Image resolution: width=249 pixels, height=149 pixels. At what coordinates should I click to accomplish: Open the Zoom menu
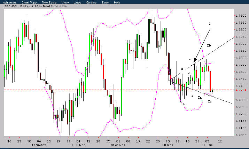pyautogui.click(x=105, y=2)
